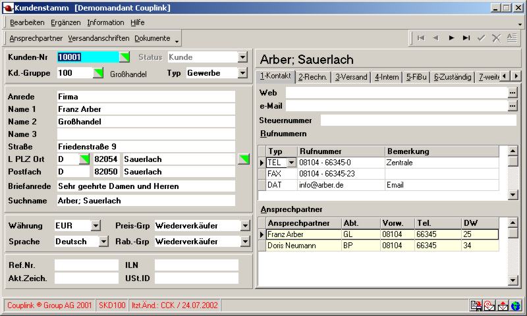Go to the next customer record
Screen dimensions: 527x316
(451, 38)
